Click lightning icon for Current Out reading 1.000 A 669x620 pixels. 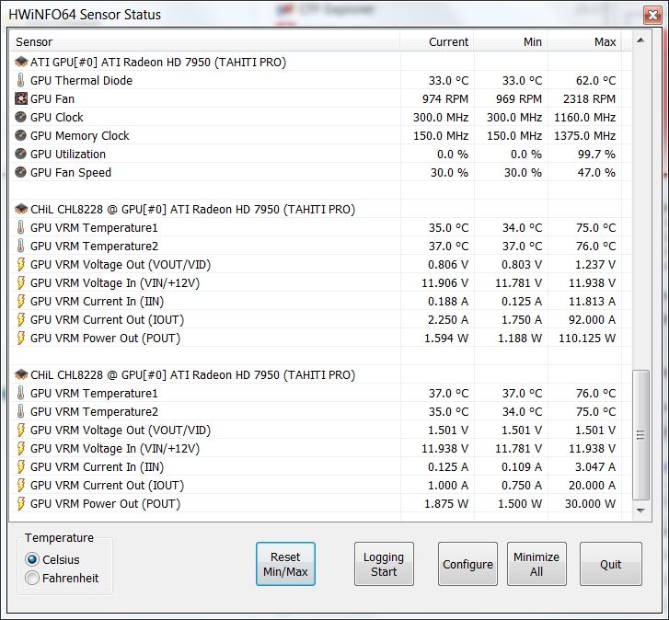[x=20, y=485]
